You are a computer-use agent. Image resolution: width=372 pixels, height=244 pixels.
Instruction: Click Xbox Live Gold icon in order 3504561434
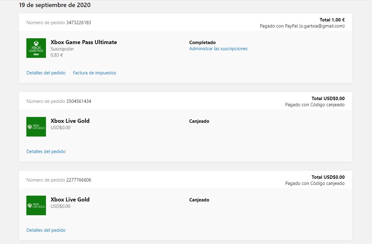[36, 127]
